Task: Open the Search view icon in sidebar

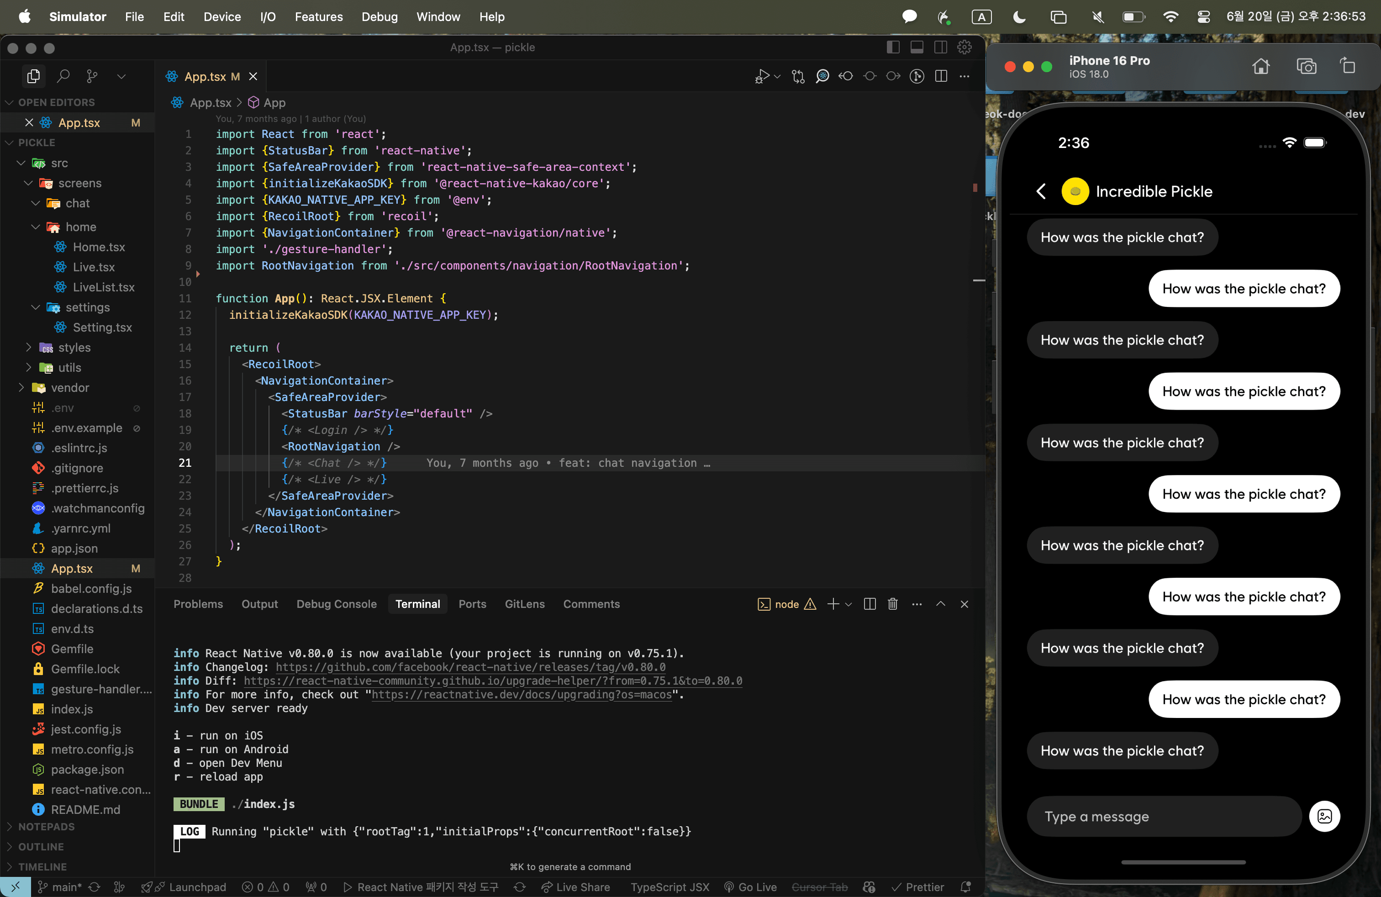Action: (x=63, y=76)
